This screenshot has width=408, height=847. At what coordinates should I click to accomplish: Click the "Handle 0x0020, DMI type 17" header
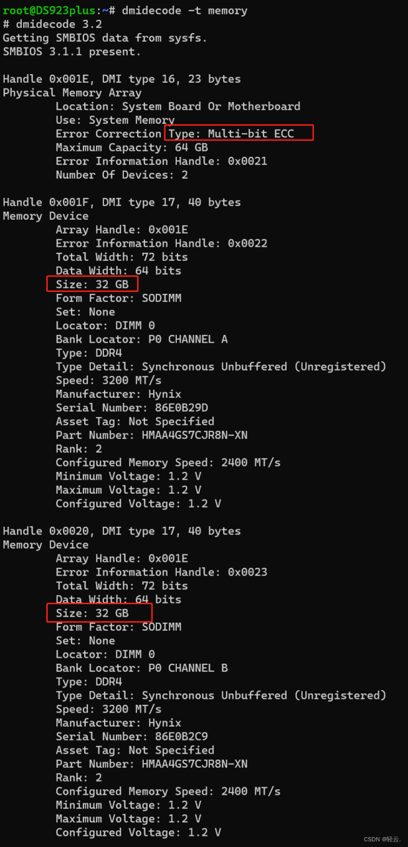121,531
